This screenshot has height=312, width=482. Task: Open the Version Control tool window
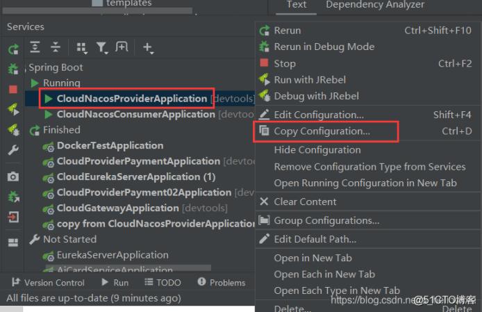click(47, 283)
